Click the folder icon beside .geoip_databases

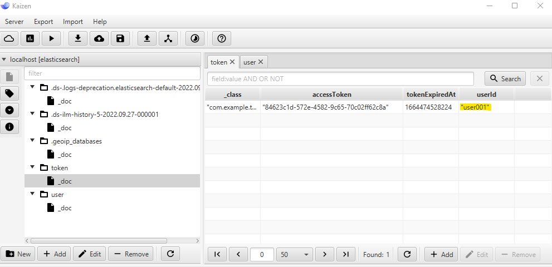tap(43, 141)
